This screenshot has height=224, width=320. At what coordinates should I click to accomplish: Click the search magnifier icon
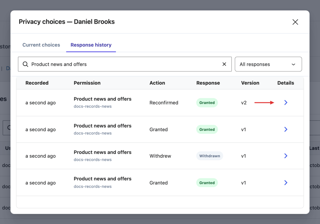click(25, 64)
